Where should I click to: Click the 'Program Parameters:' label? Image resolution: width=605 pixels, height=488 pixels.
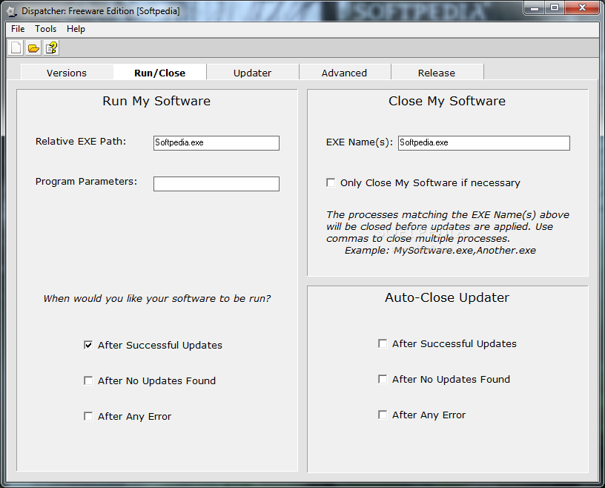(x=87, y=182)
